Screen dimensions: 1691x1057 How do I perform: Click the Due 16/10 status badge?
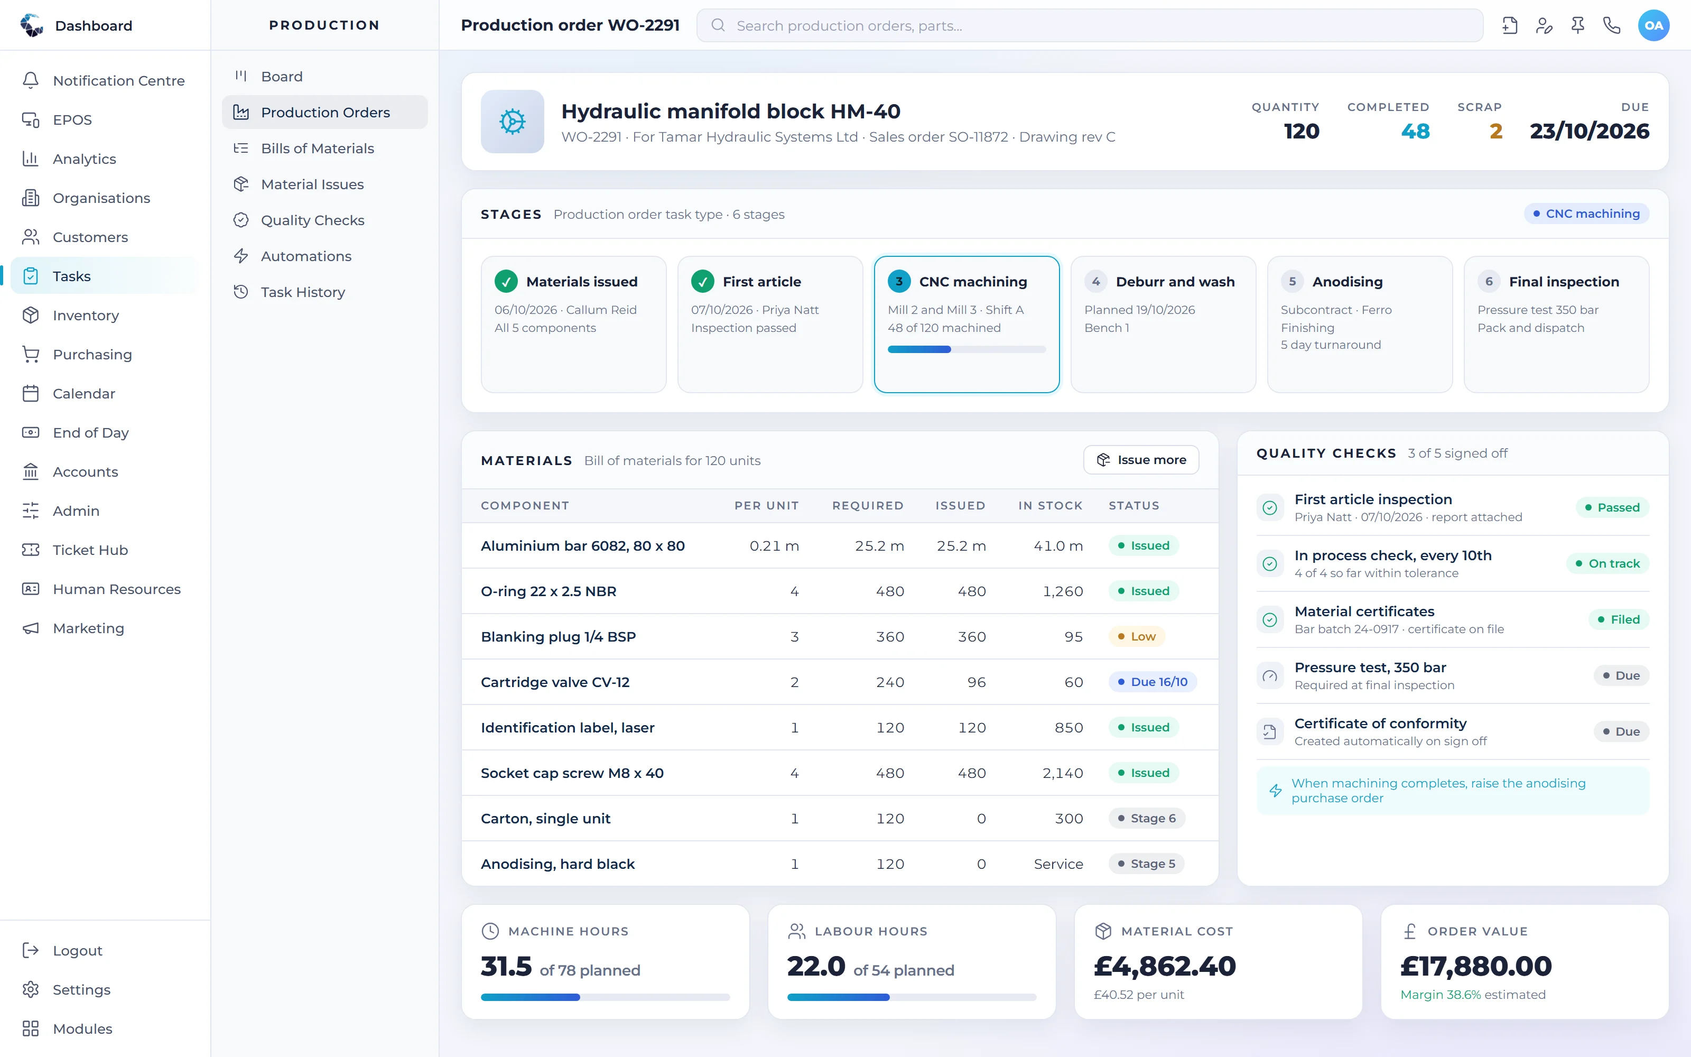[x=1152, y=682]
